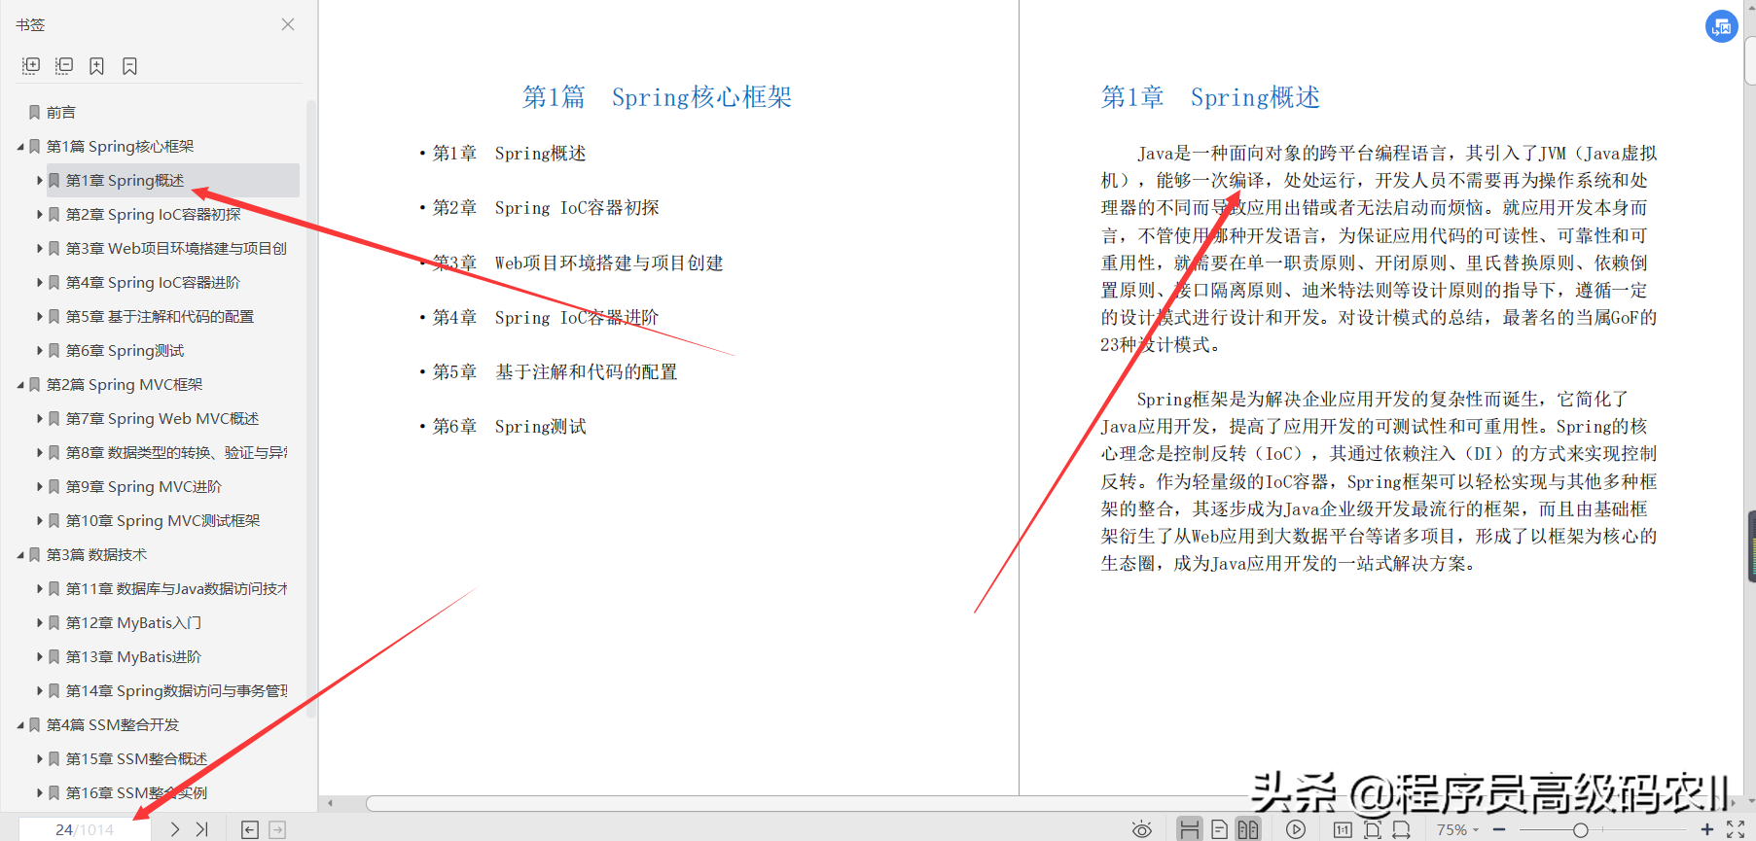Open the 75% zoom dropdown
The height and width of the screenshot is (841, 1756).
tap(1457, 829)
